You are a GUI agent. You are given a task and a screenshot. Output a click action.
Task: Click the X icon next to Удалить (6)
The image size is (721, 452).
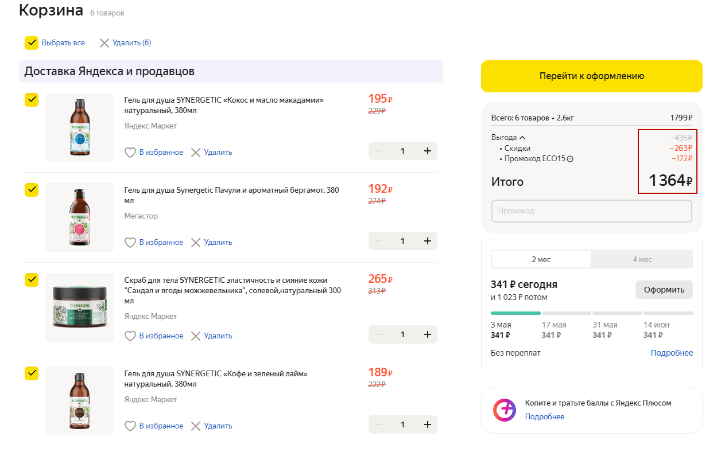(x=104, y=43)
